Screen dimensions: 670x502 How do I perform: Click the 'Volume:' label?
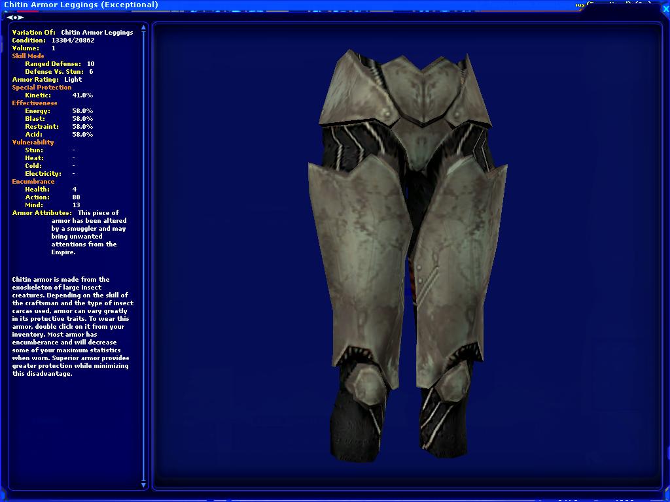(x=26, y=48)
